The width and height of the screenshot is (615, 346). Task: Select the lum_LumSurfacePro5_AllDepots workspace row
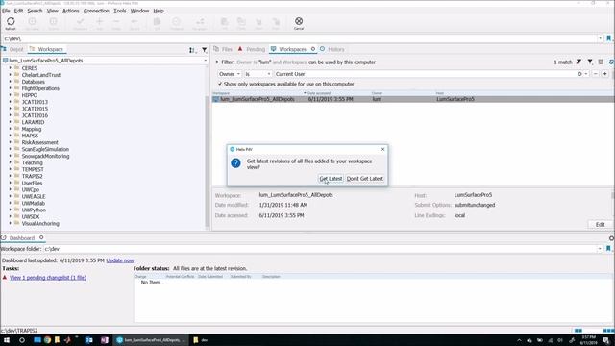(x=413, y=99)
